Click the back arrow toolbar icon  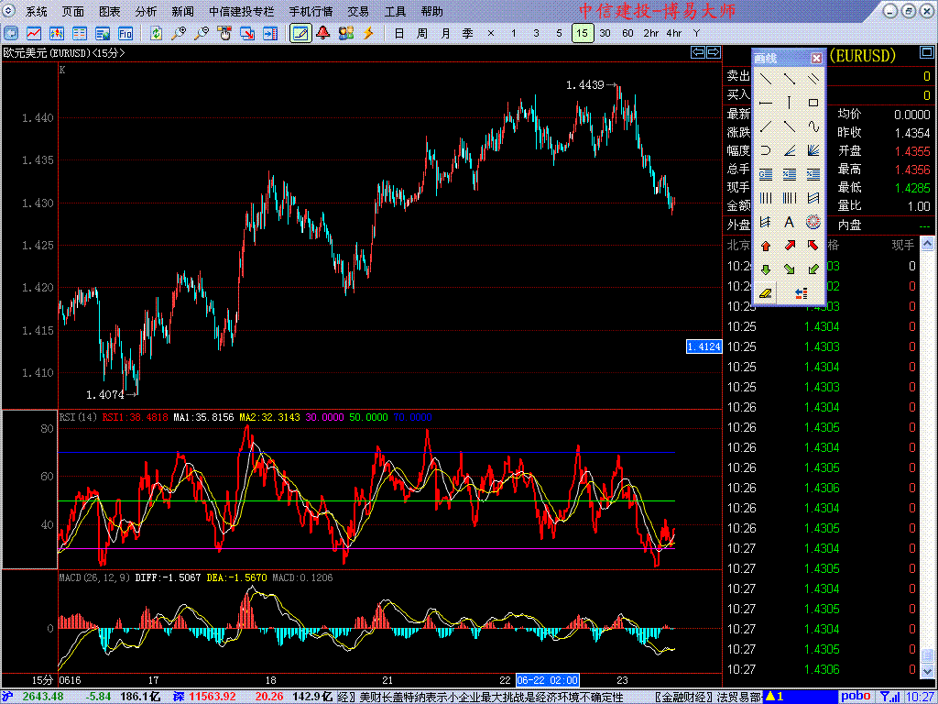coord(11,34)
